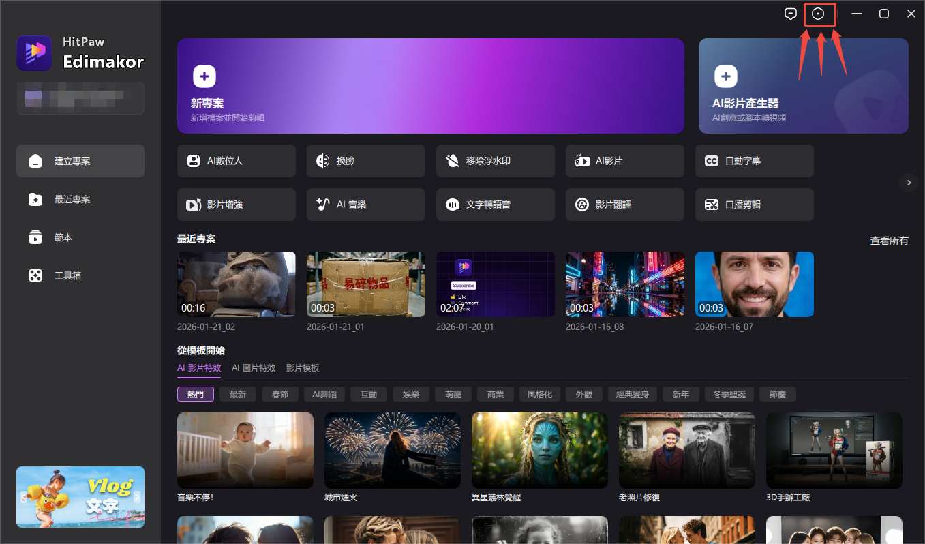This screenshot has width=925, height=544.
Task: Start the 自動字幕 auto subtitle tool
Action: pos(754,161)
